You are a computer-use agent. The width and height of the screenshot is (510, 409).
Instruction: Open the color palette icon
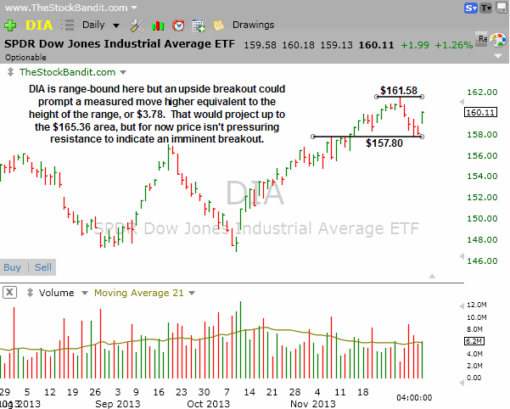(498, 41)
